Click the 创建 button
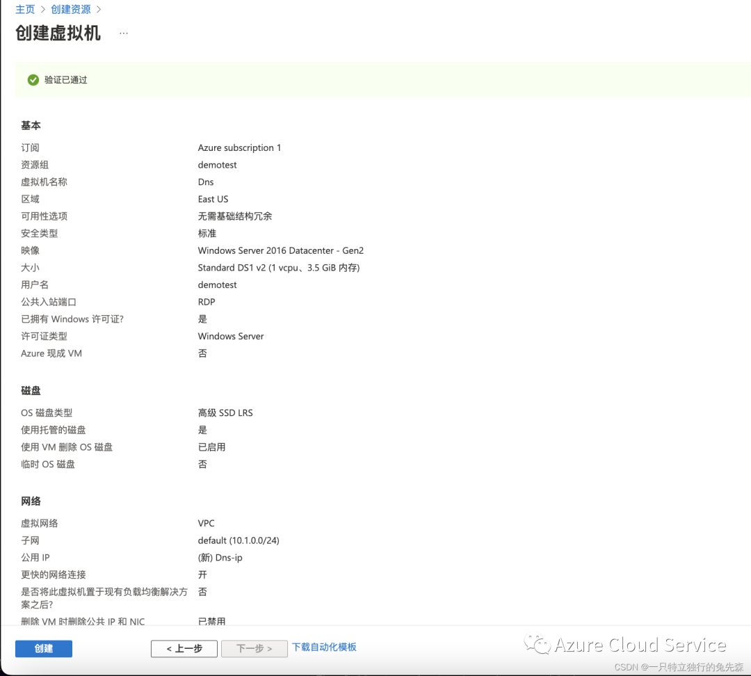Viewport: 751px width, 676px height. coord(44,648)
